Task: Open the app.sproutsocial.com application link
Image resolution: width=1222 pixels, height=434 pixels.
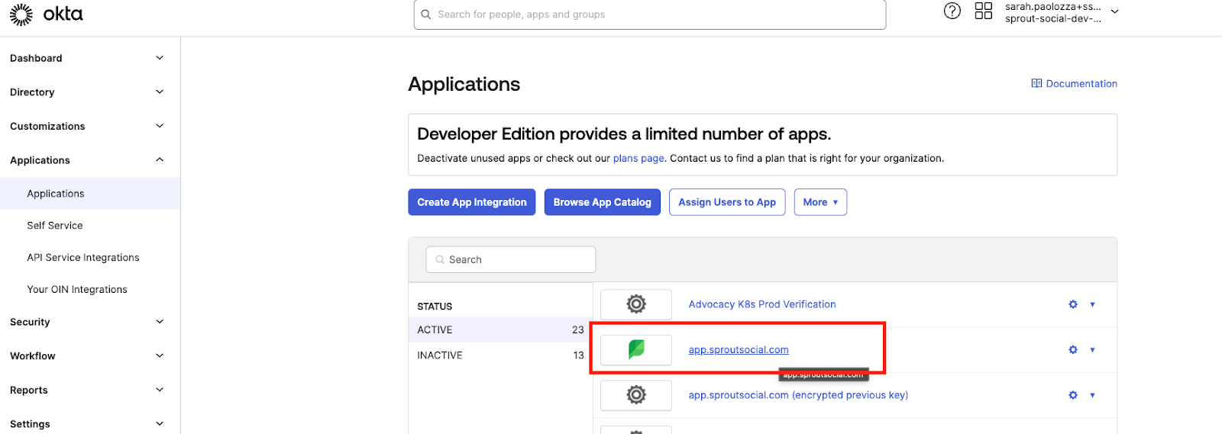Action: pyautogui.click(x=739, y=350)
